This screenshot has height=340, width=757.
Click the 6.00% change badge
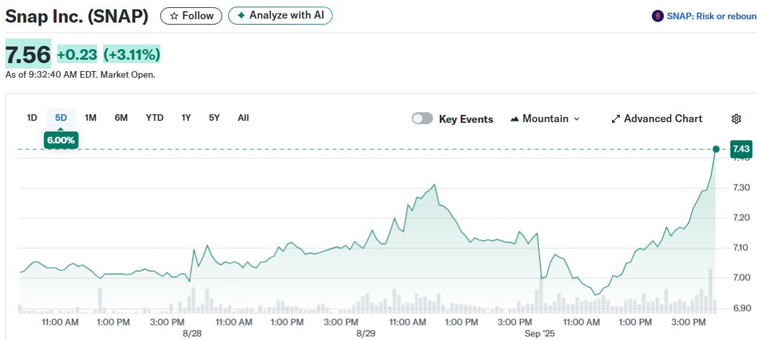pos(61,140)
